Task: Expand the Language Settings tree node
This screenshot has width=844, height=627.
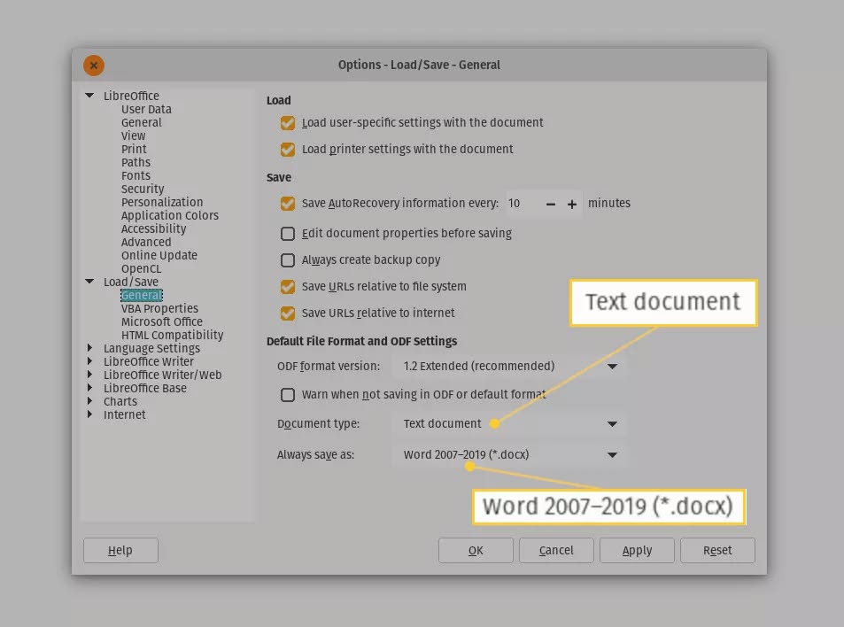Action: click(89, 348)
